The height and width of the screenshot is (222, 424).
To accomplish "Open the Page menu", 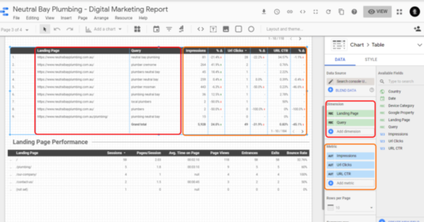I will (x=82, y=18).
